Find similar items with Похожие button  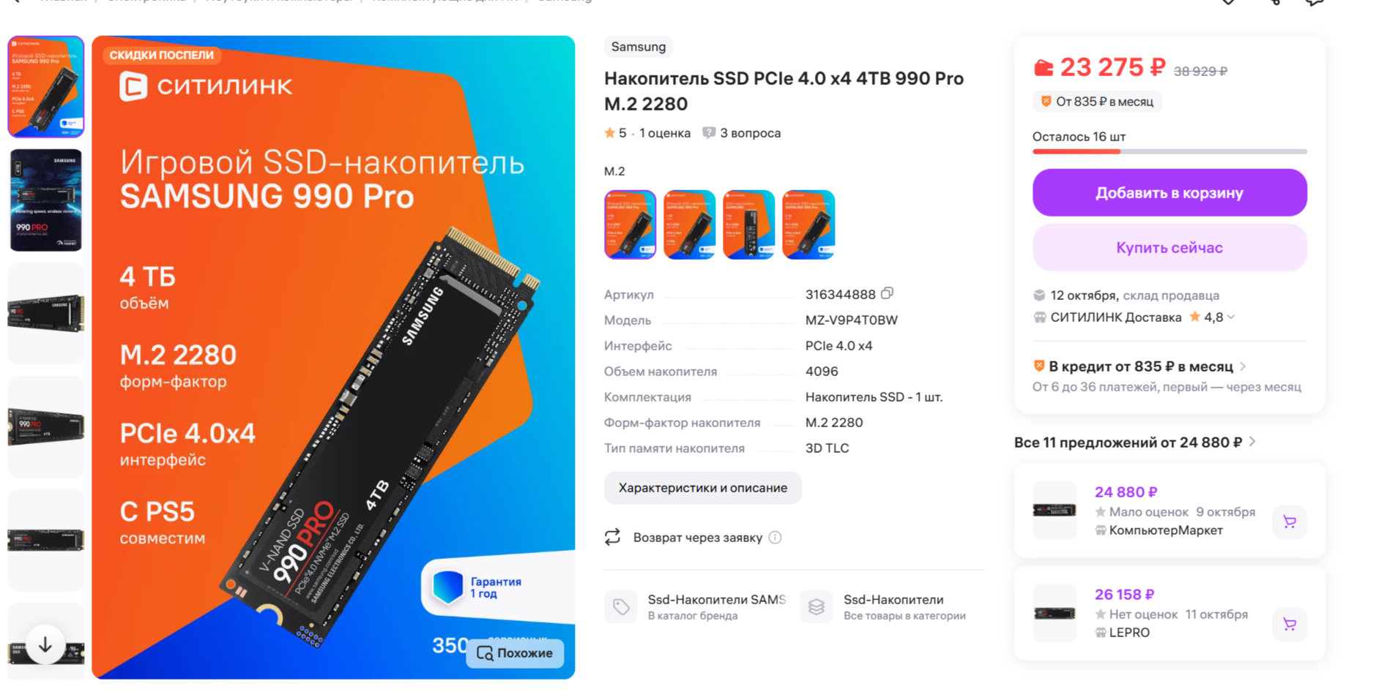(515, 653)
